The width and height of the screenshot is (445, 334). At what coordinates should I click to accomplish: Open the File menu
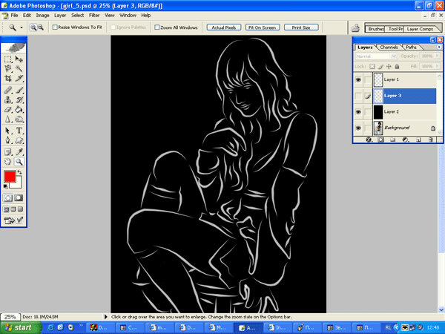point(14,16)
